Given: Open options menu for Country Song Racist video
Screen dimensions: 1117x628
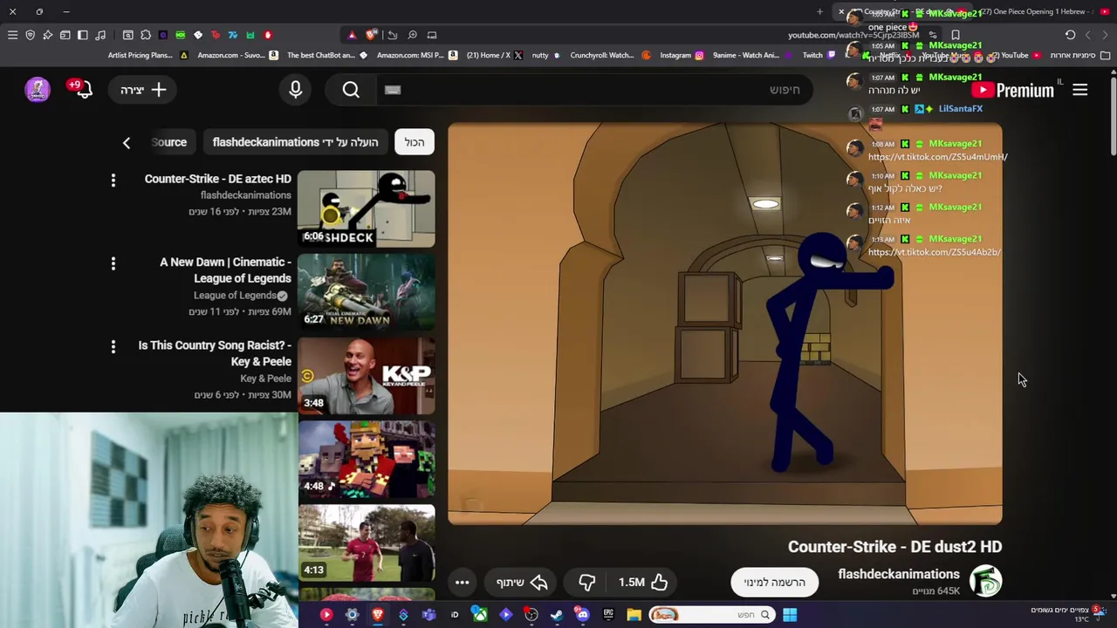Looking at the screenshot, I should pos(113,346).
